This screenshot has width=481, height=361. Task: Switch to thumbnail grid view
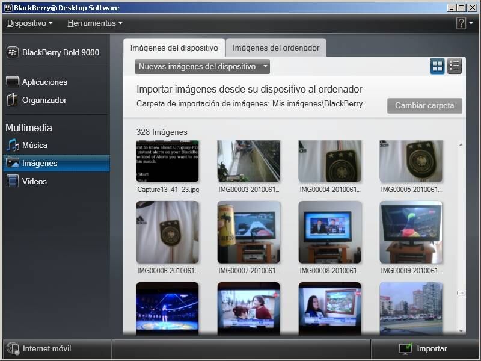pyautogui.click(x=437, y=66)
